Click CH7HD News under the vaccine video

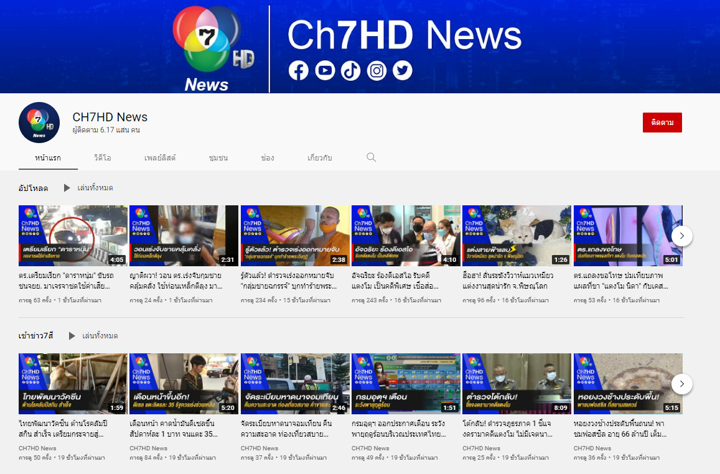coord(37,448)
